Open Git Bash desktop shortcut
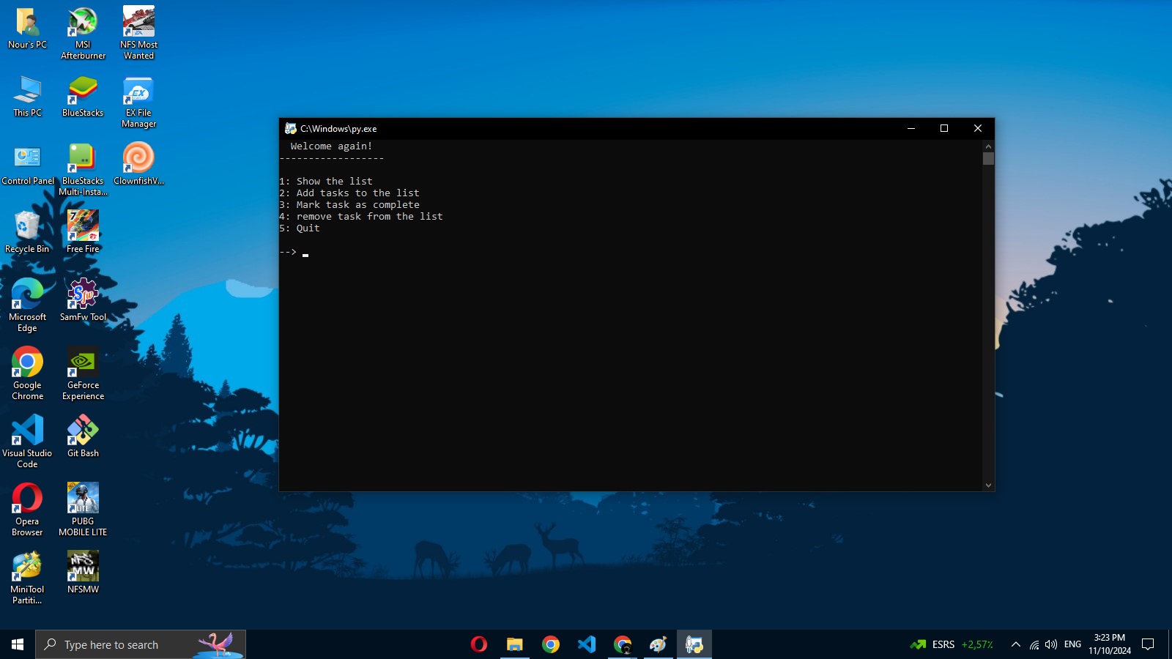Screen dimensions: 1172x659 coord(83,437)
